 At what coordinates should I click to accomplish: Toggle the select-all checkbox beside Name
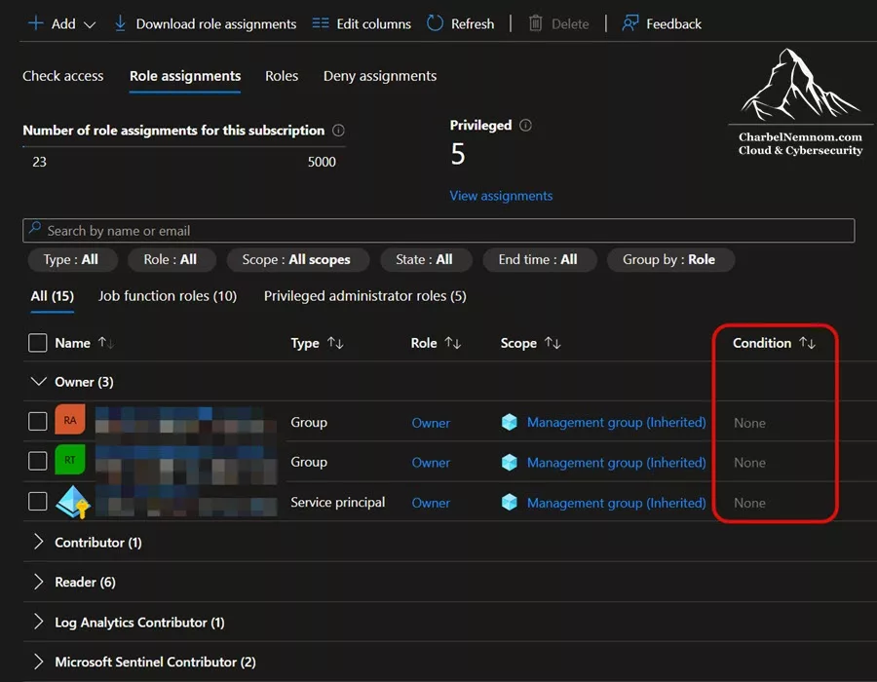[x=37, y=343]
